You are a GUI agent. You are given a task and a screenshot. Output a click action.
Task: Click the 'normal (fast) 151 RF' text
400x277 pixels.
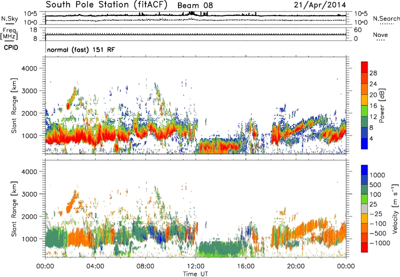click(x=81, y=49)
